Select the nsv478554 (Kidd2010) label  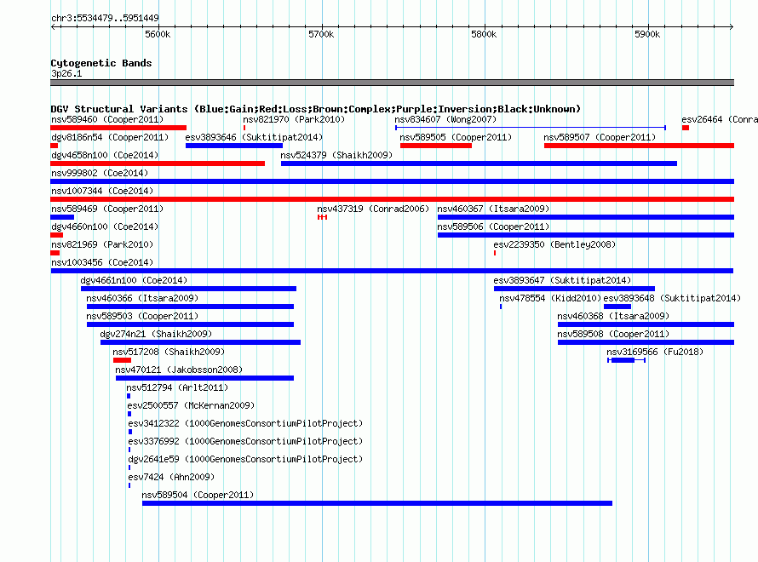coord(550,298)
